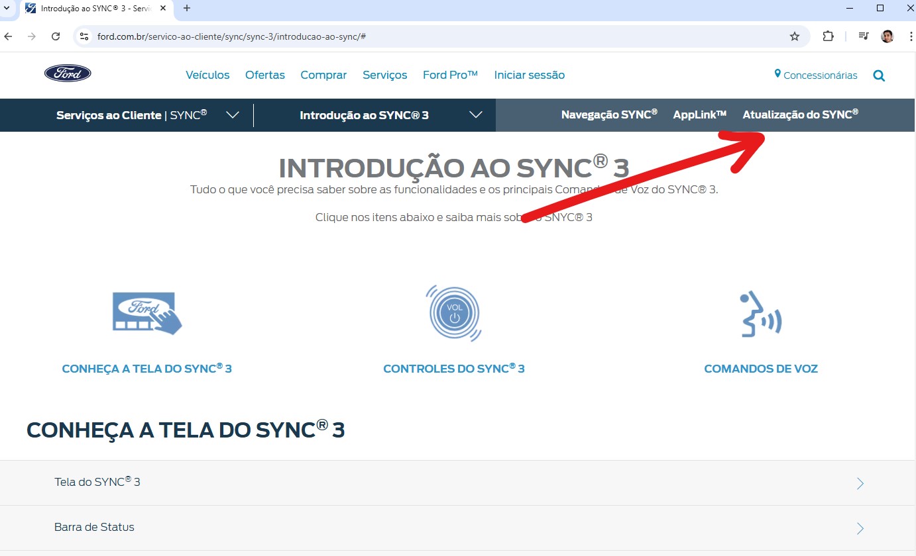This screenshot has width=916, height=556.
Task: Open the site search magnifier icon
Action: click(879, 75)
